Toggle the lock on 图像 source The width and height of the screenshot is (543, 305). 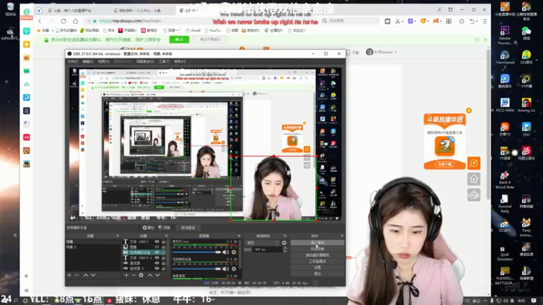[164, 247]
